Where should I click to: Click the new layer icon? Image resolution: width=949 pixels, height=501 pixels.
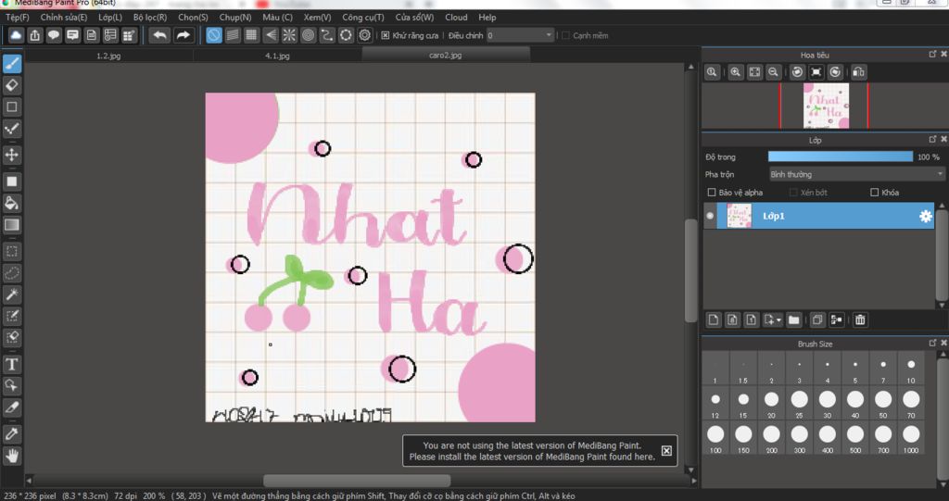[x=714, y=319]
